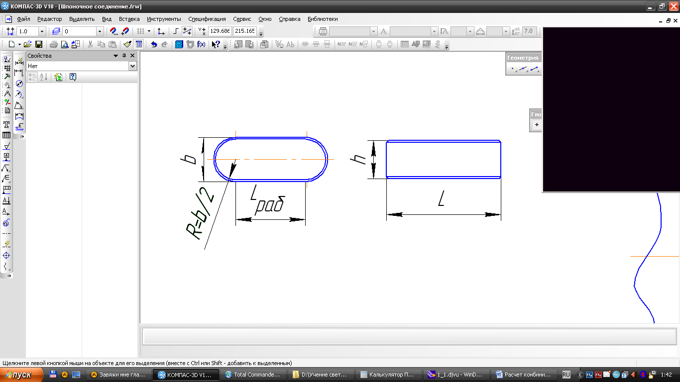Open the Инструменты menu
Screen dimensions: 680x382
pos(164,19)
